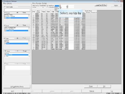Toggle the Retail Price checkbox
This screenshot has height=94, width=125.
[47, 6]
